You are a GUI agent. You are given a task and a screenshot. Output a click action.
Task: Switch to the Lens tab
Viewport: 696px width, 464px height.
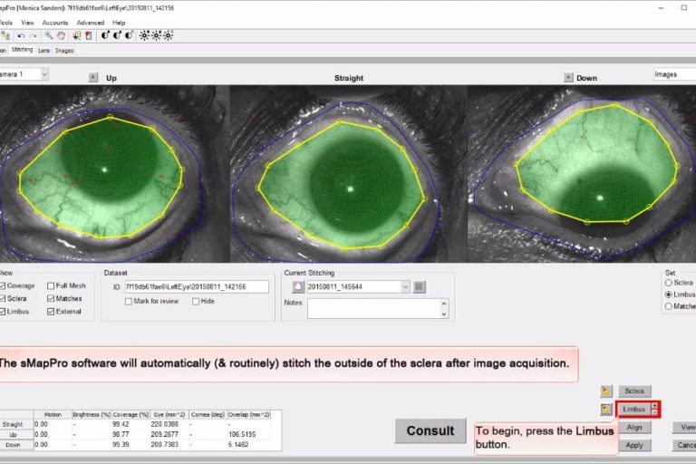pos(43,51)
